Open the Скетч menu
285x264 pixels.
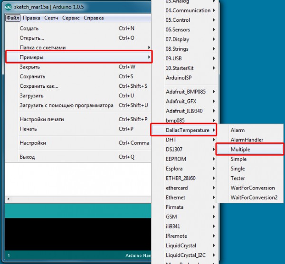[51, 18]
